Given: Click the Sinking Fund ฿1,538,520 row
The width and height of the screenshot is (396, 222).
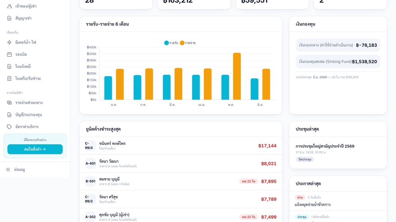Looking at the screenshot, I should click(338, 62).
